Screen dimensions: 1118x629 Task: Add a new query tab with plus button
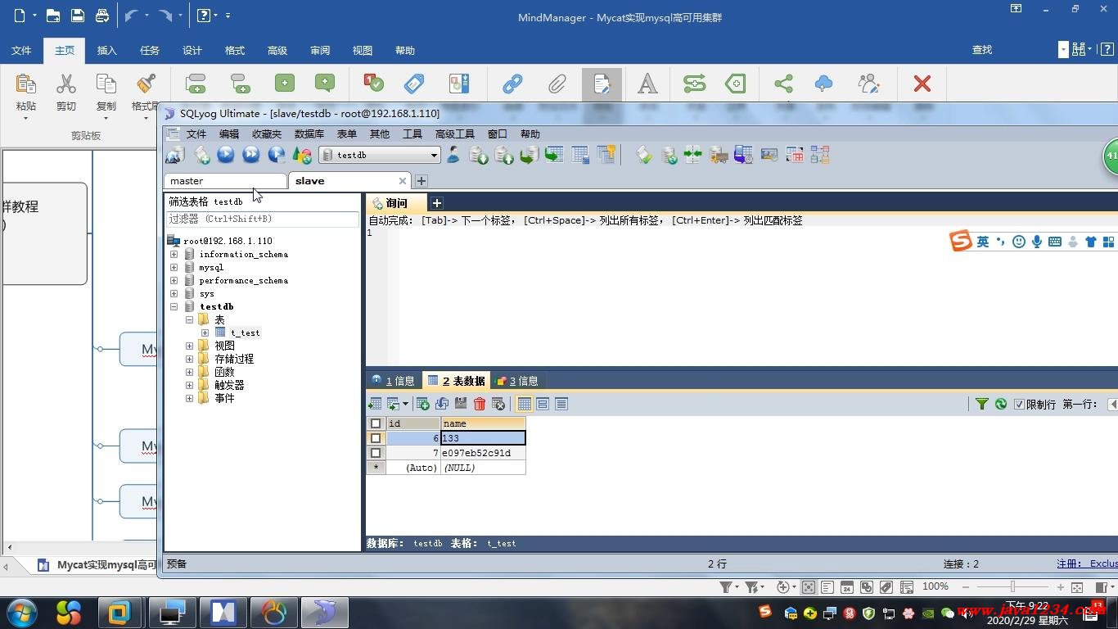[437, 203]
